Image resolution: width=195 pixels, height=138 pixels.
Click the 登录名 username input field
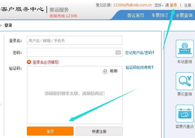coord(75,40)
